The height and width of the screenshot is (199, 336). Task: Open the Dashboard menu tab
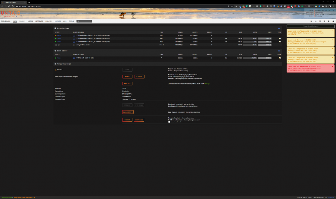pos(6,21)
